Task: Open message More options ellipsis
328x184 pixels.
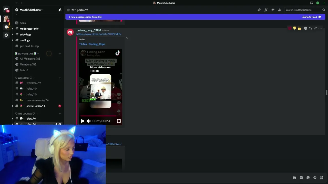Action: (320, 28)
